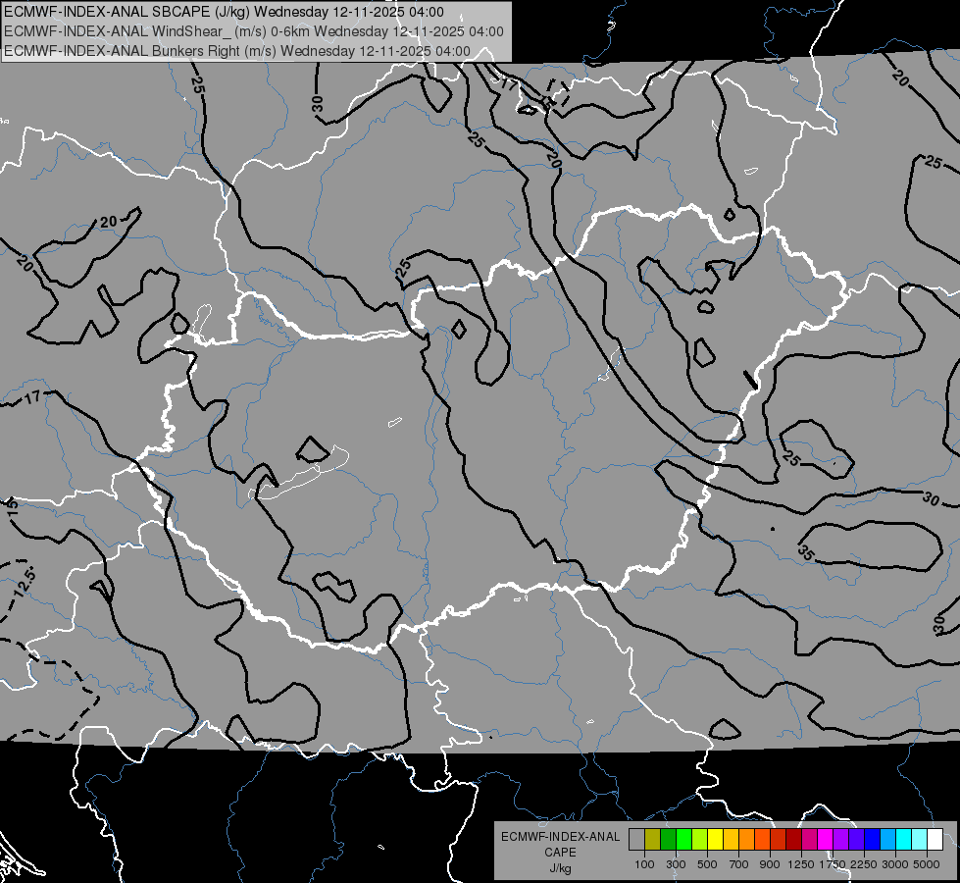Click the 2250 value on legend scale
Screen dimensions: 960x883
click(x=864, y=864)
